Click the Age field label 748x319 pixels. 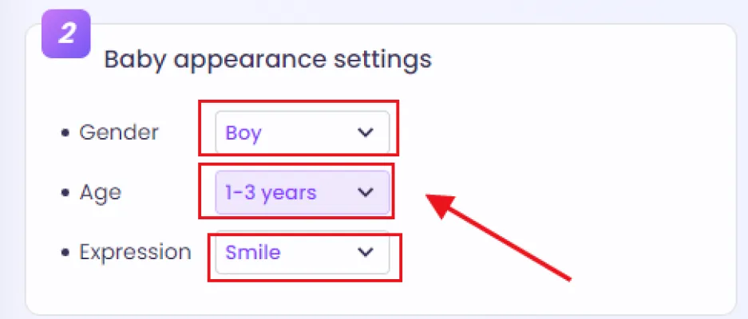tap(100, 192)
